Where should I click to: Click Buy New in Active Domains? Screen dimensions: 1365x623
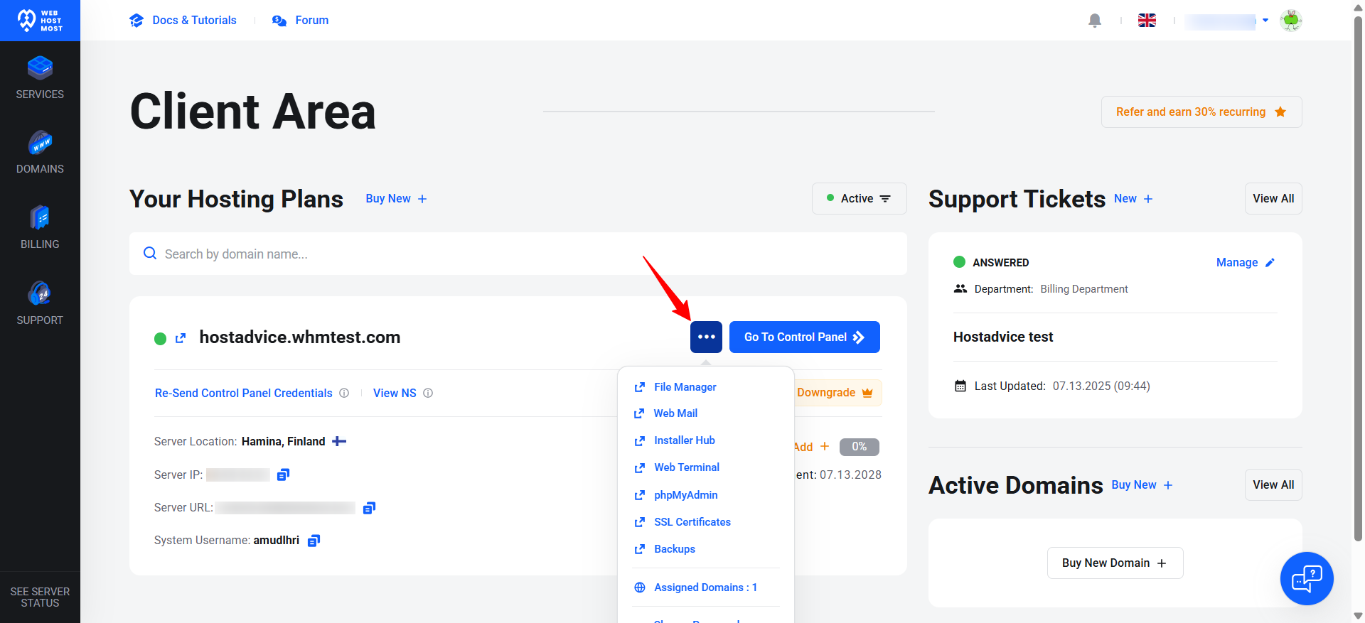pyautogui.click(x=1142, y=485)
